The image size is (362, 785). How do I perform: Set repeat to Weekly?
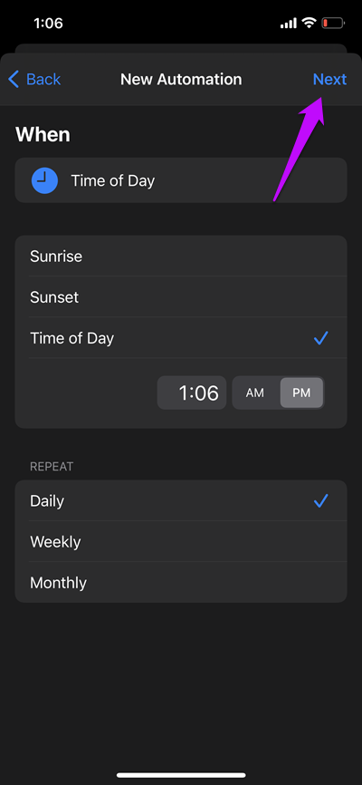pyautogui.click(x=181, y=542)
